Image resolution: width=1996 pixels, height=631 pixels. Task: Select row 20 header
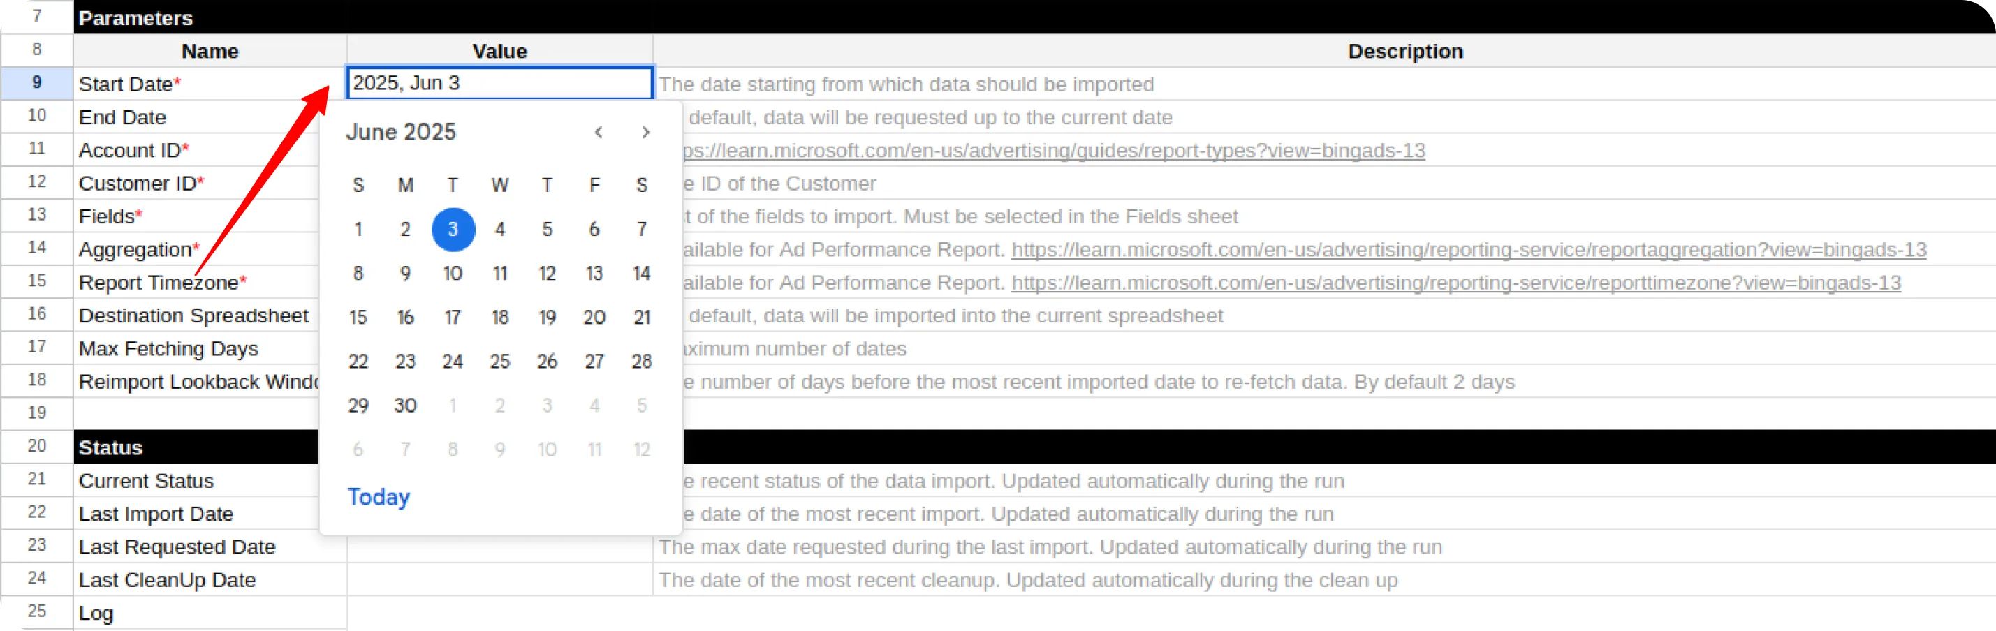[36, 446]
